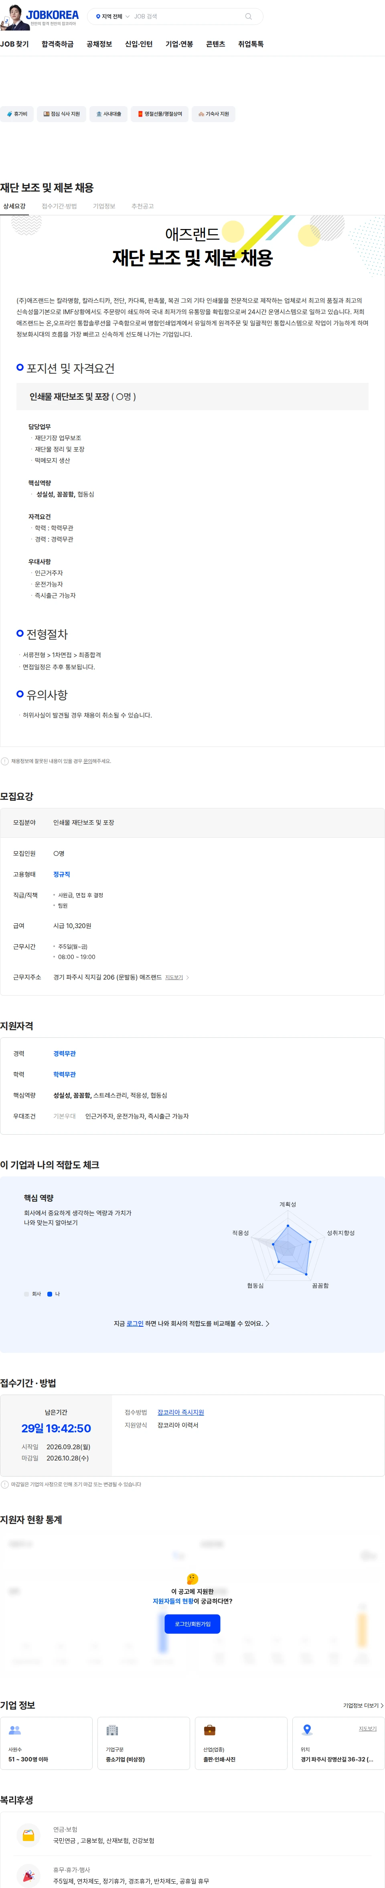385x1888 pixels.
Task: Click the 학력무관 education link
Action: (x=65, y=1074)
